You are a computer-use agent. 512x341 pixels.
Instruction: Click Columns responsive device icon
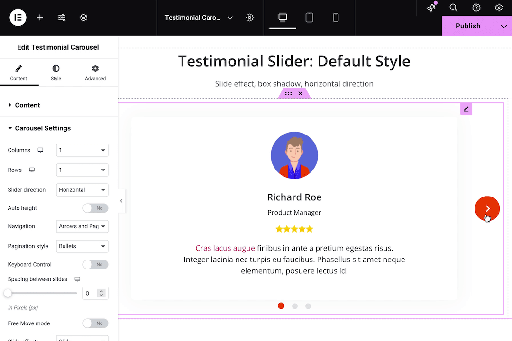40,150
